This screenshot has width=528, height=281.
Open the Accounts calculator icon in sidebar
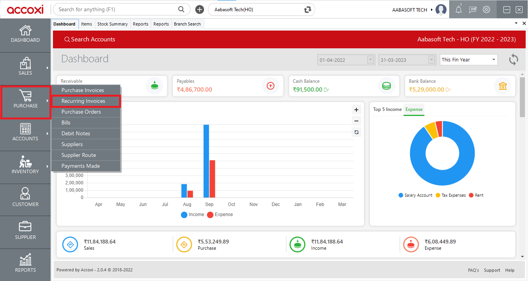point(25,129)
